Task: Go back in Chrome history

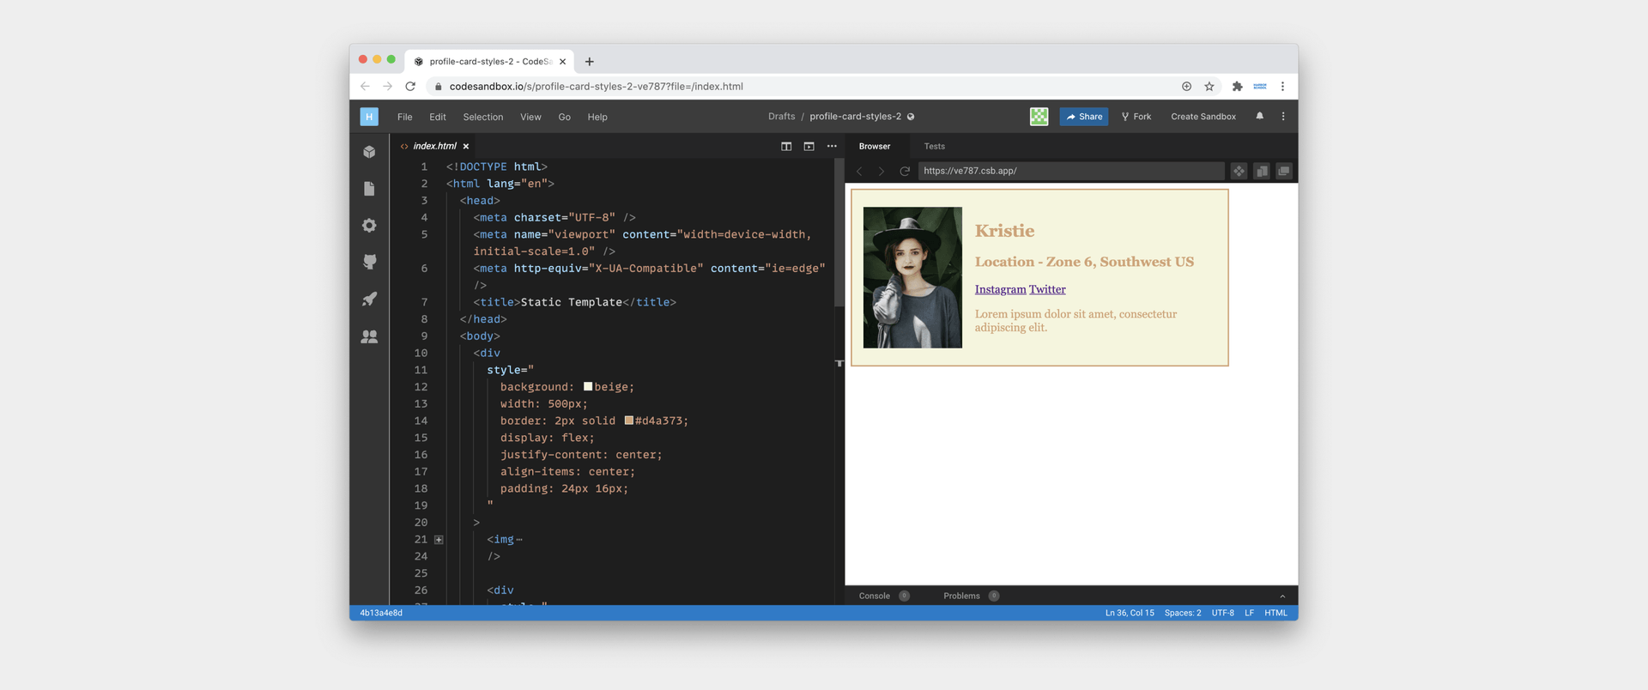Action: (365, 86)
